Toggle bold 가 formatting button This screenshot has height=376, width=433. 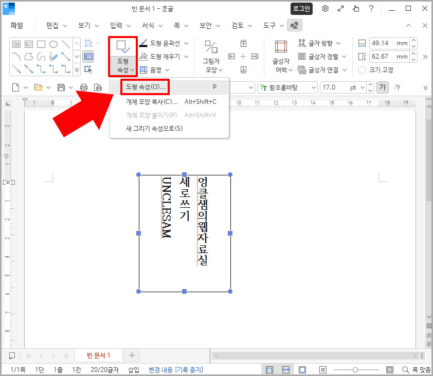(383, 87)
